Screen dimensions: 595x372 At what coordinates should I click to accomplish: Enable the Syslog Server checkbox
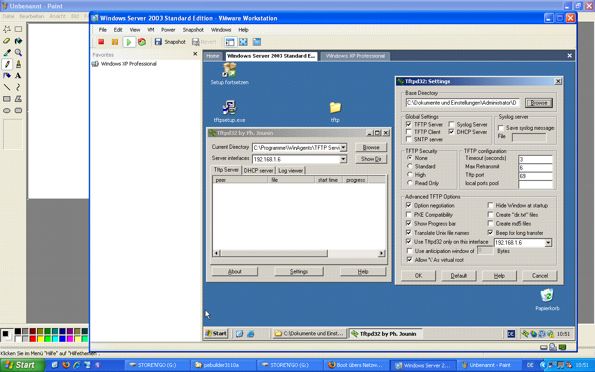[x=451, y=125]
